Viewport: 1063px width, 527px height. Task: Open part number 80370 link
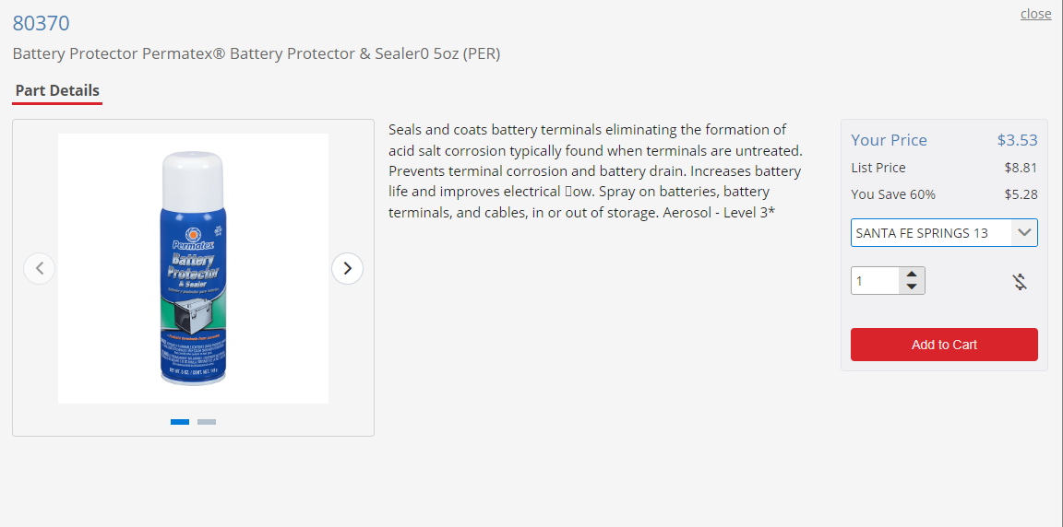pyautogui.click(x=41, y=23)
